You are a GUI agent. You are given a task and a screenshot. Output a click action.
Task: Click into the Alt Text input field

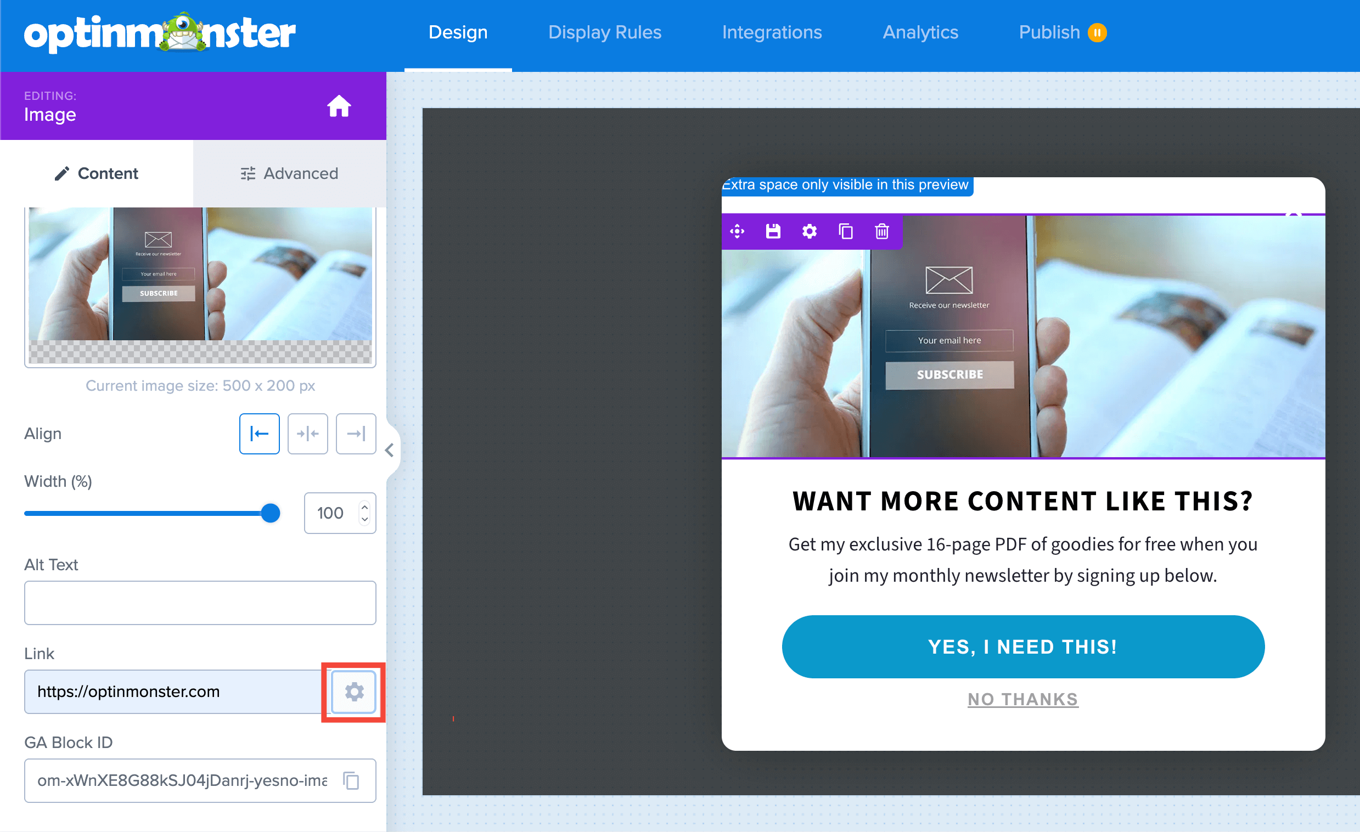pyautogui.click(x=200, y=603)
